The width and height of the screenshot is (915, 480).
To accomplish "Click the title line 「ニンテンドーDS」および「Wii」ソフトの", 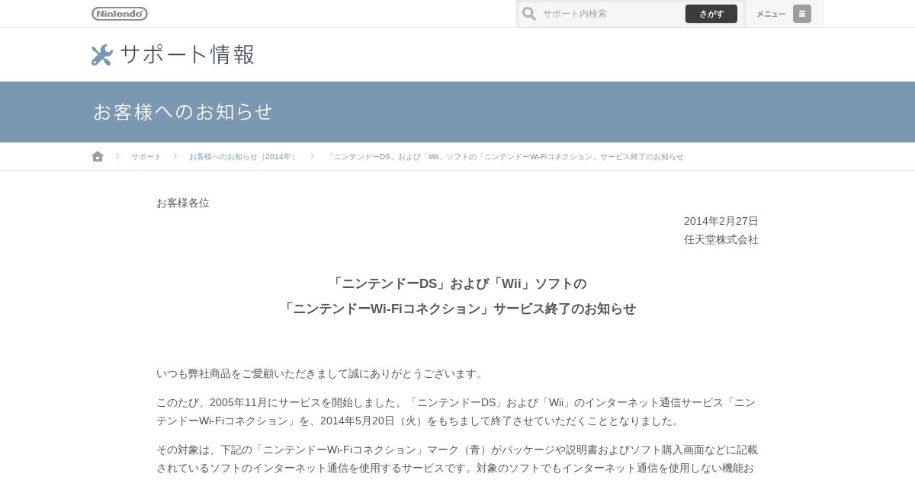I will pyautogui.click(x=457, y=283).
